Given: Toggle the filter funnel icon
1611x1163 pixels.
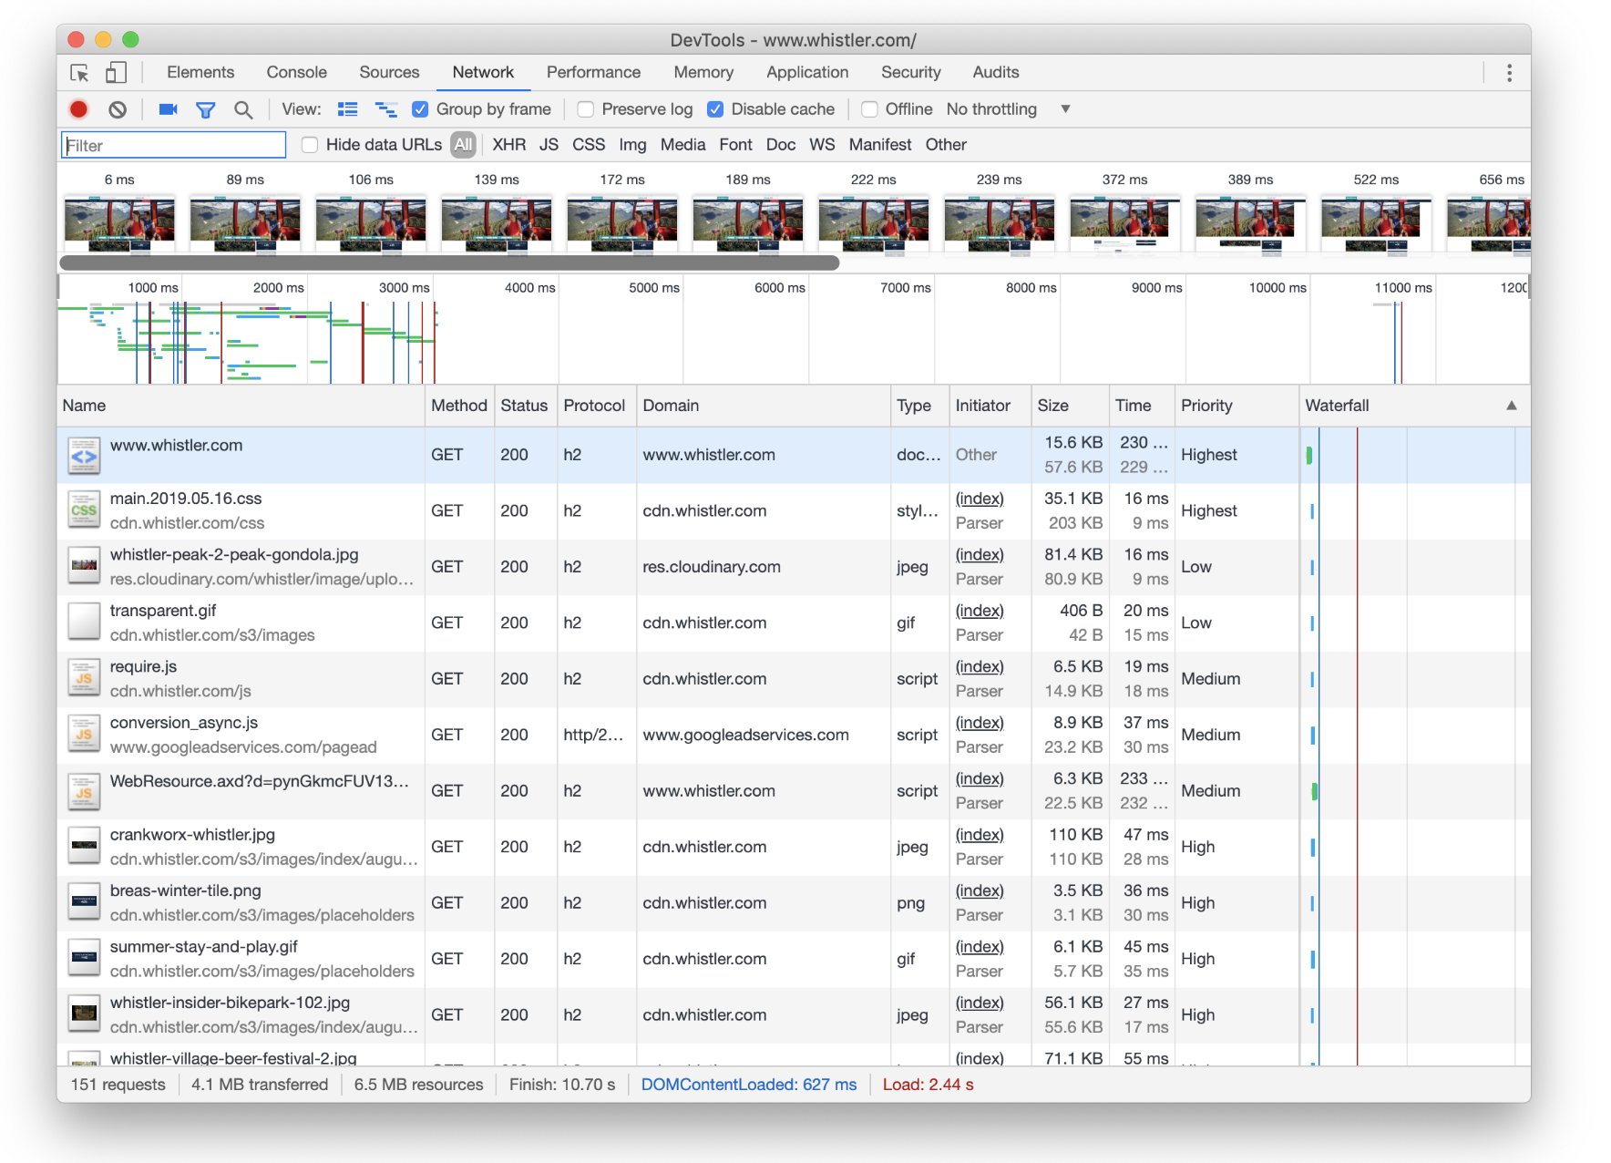Looking at the screenshot, I should point(206,109).
